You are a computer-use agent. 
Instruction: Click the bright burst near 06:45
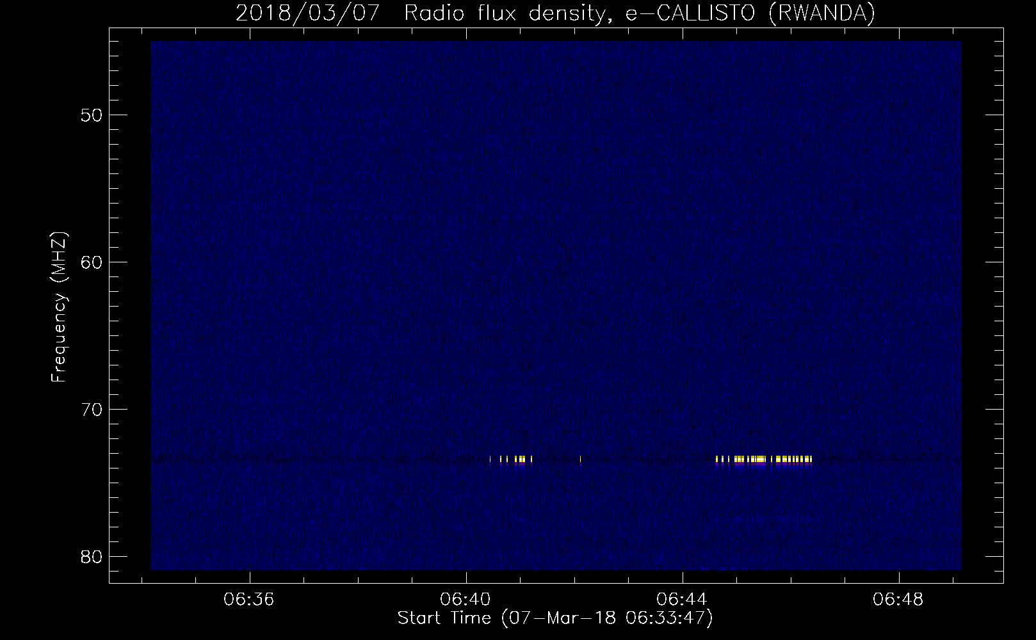pyautogui.click(x=763, y=460)
